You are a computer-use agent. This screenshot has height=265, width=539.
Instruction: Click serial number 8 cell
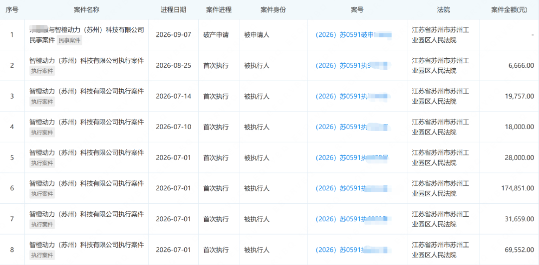[x=12, y=250]
